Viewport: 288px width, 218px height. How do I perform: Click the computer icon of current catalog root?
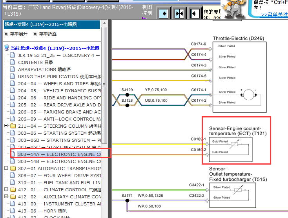[x=7, y=48]
